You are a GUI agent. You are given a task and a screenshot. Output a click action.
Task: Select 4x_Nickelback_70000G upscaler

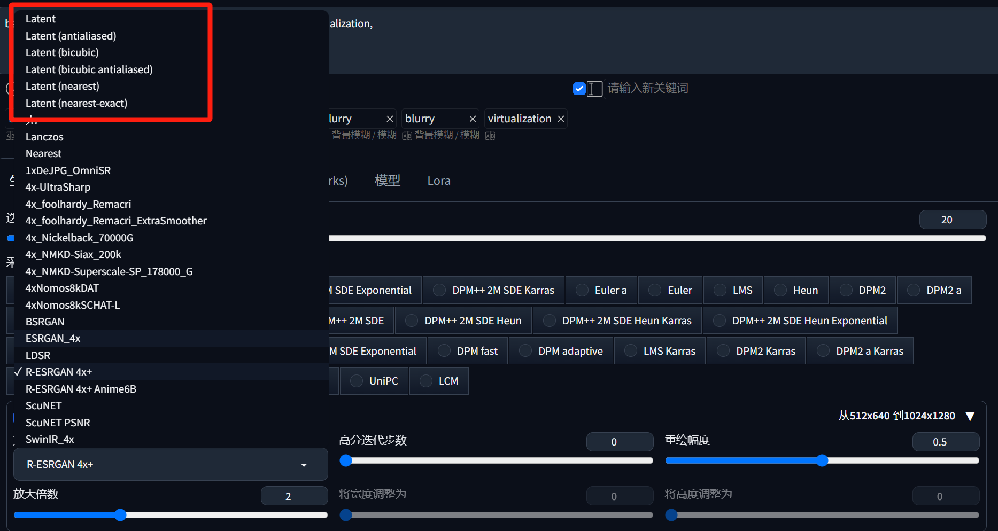pyautogui.click(x=171, y=238)
